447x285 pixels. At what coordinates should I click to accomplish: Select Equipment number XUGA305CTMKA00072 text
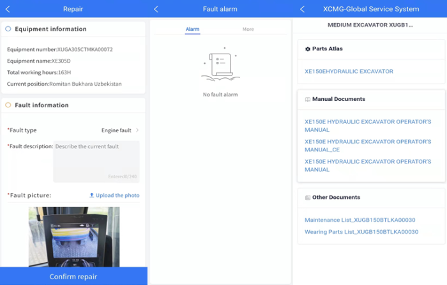60,49
